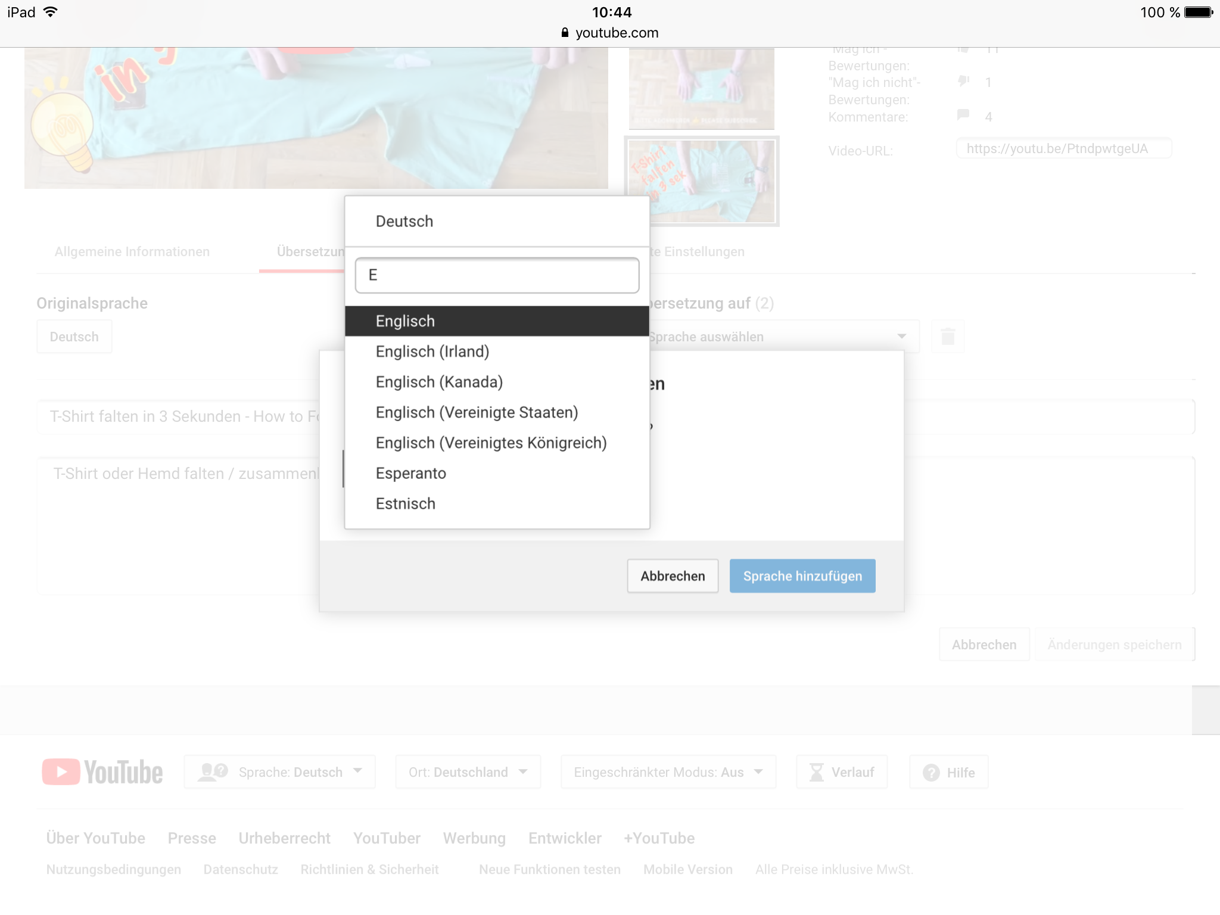Open Eingeschränkter Modus: Aus dropdown
Screen dimensions: 1220x915
pyautogui.click(x=668, y=772)
